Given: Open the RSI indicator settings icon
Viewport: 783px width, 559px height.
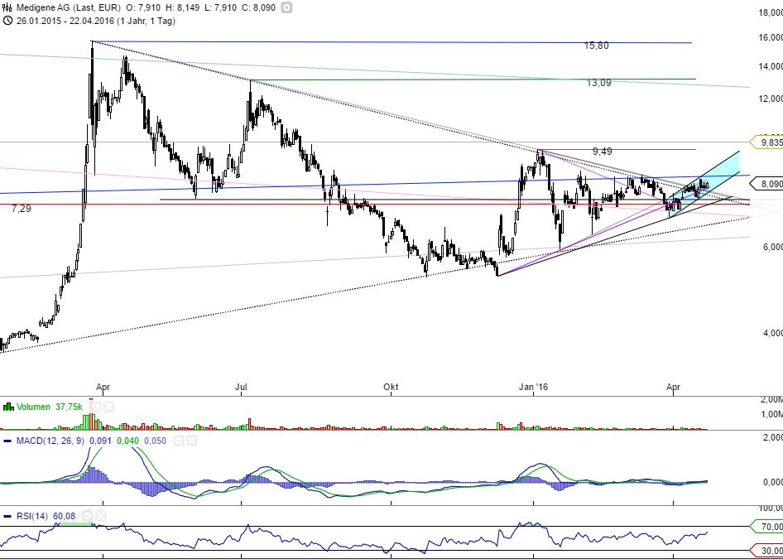Looking at the screenshot, I should pyautogui.click(x=88, y=515).
